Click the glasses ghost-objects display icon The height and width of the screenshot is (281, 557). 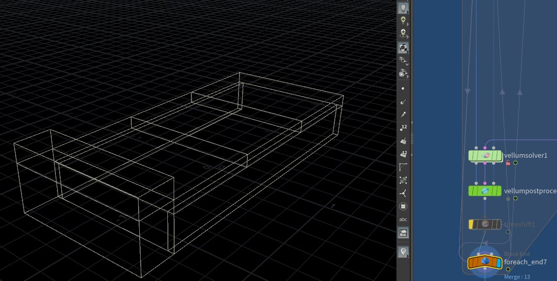(403, 60)
